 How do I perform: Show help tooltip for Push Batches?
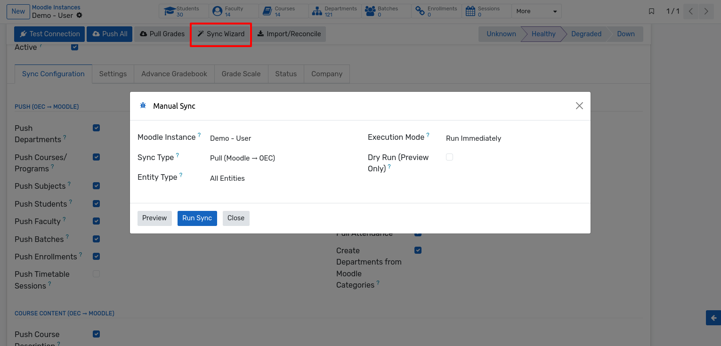click(67, 237)
